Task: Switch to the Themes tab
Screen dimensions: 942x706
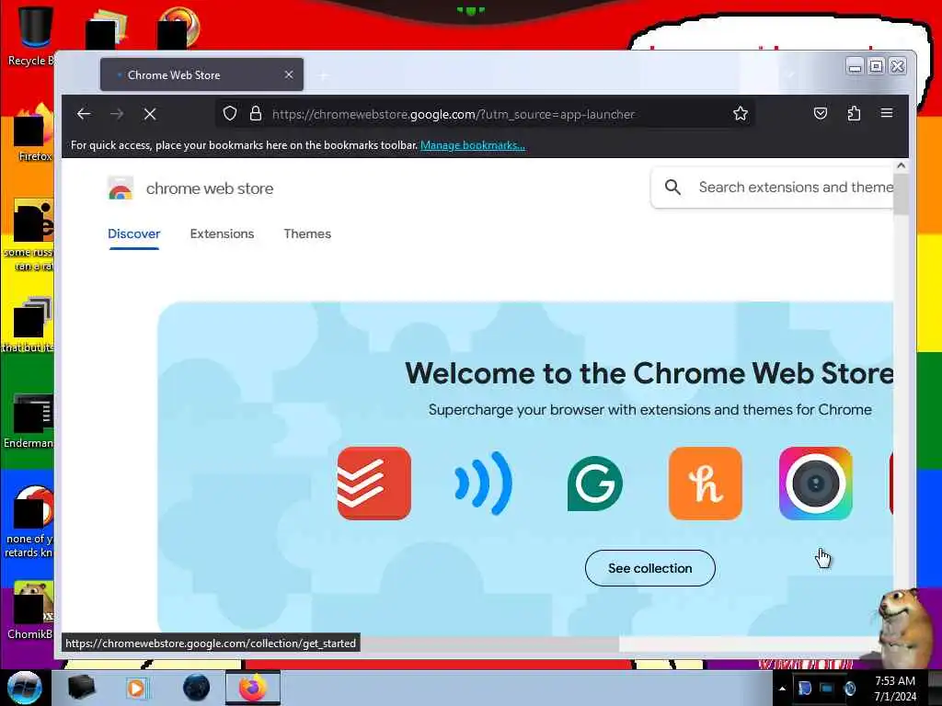Action: 307,234
